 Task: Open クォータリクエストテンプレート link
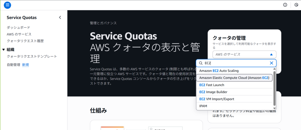point(32,56)
